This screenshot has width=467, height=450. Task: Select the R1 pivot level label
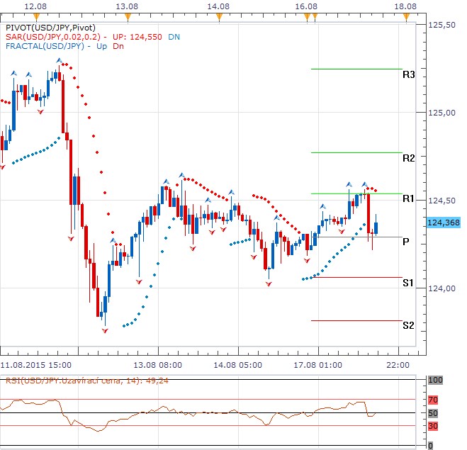coord(408,199)
